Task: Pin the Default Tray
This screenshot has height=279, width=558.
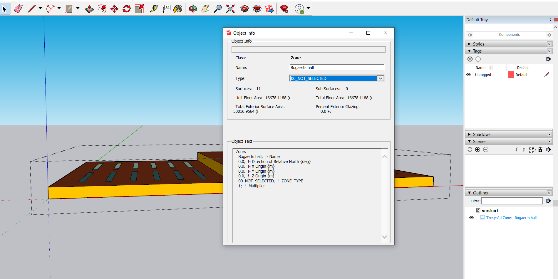Action: [550, 20]
